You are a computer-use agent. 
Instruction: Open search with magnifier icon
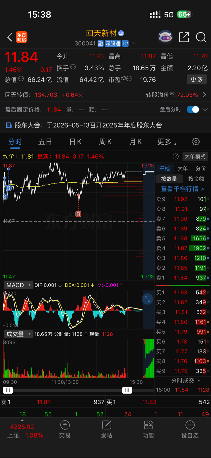pyautogui.click(x=201, y=37)
